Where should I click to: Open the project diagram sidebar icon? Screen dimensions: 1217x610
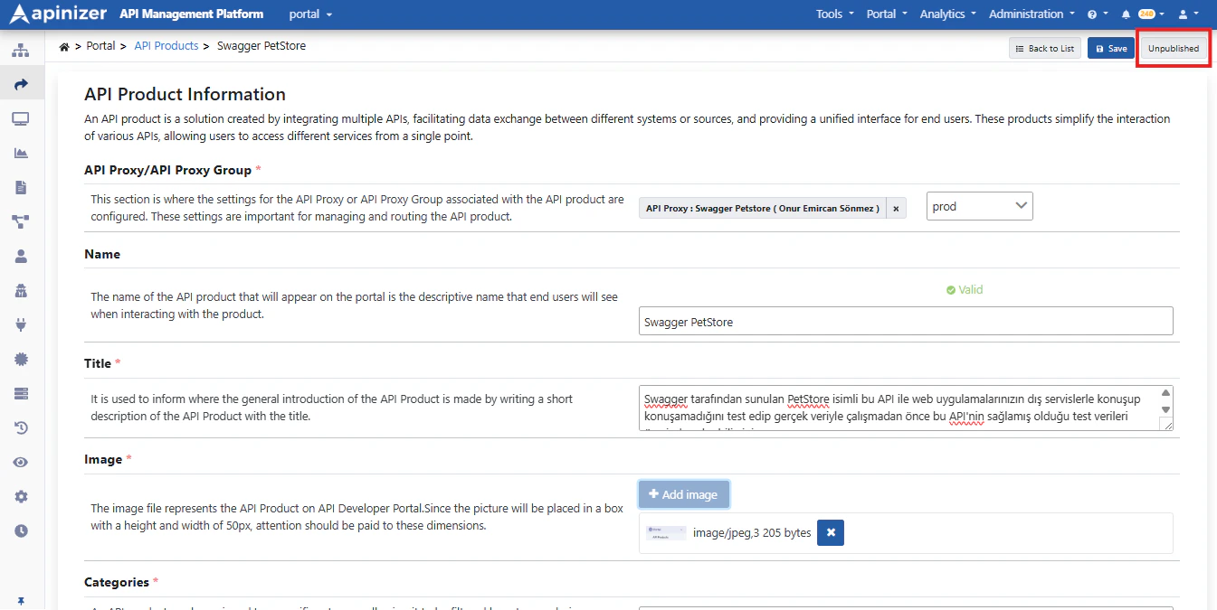point(21,221)
